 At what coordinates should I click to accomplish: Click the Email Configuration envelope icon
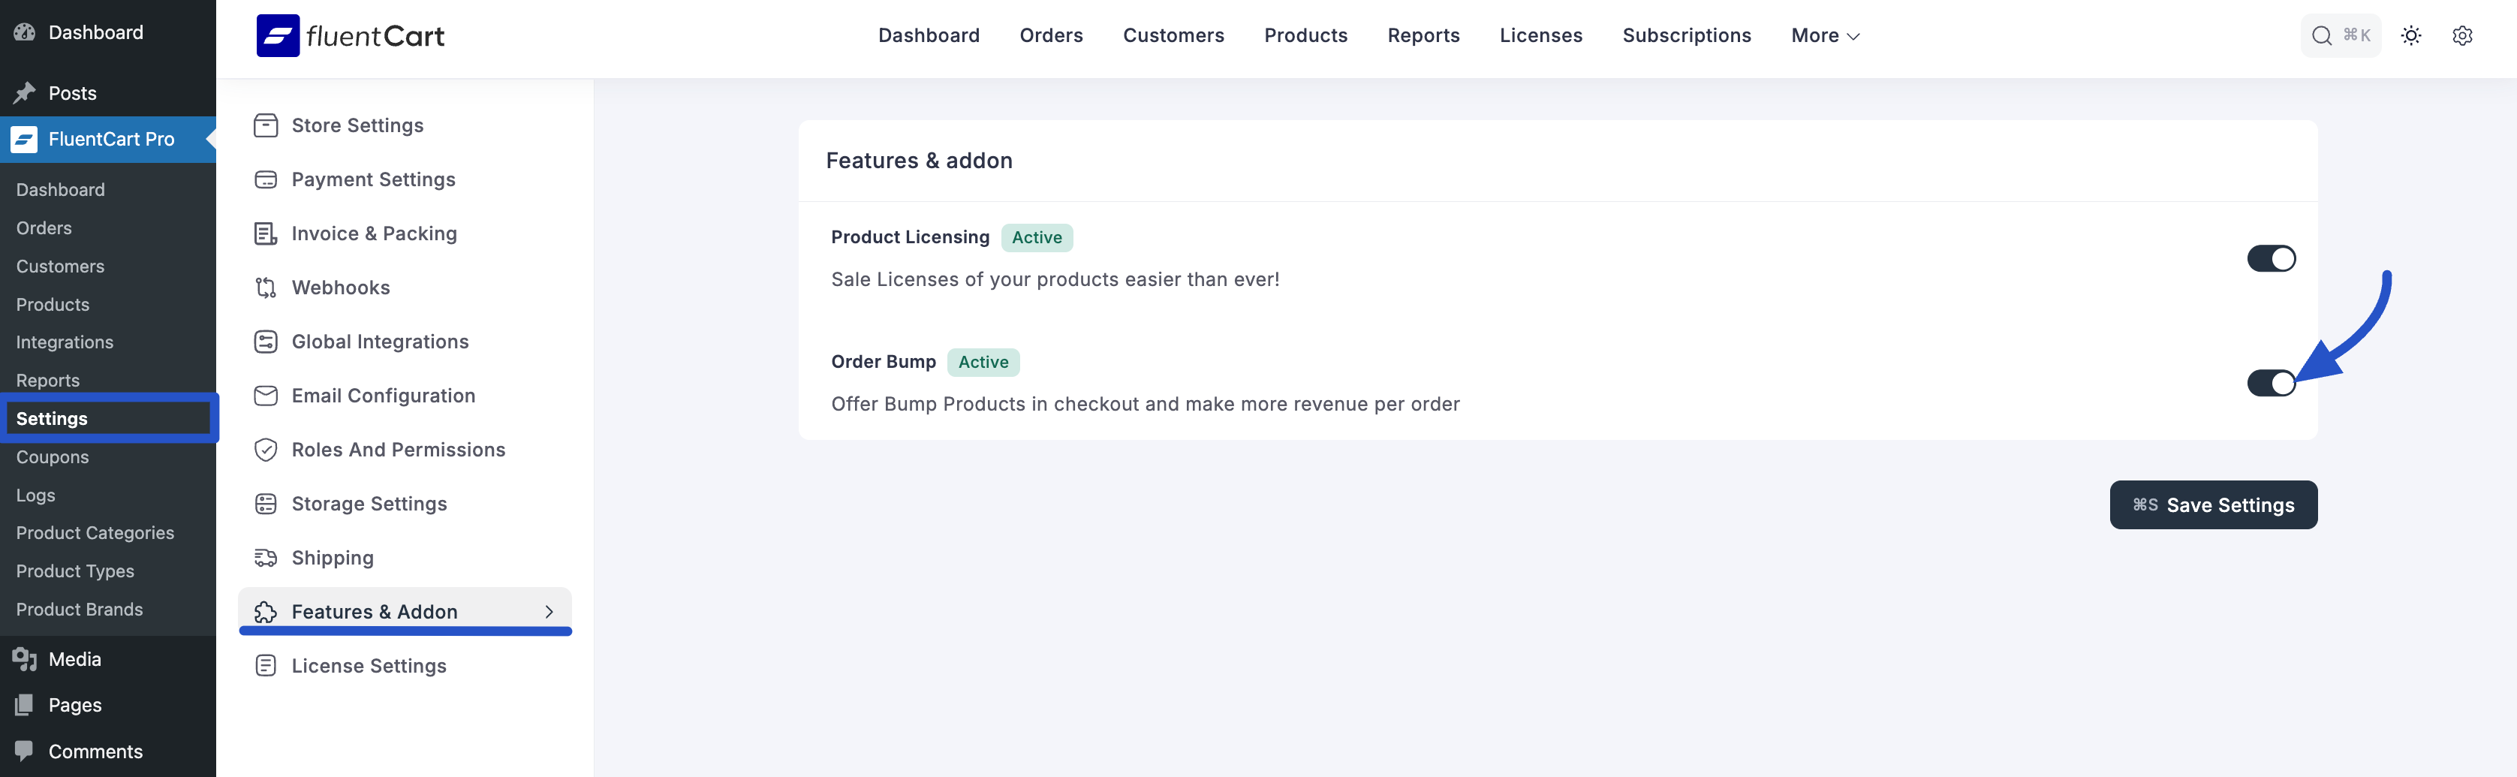266,396
